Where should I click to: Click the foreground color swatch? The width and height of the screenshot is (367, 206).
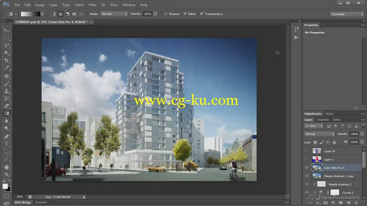5,186
